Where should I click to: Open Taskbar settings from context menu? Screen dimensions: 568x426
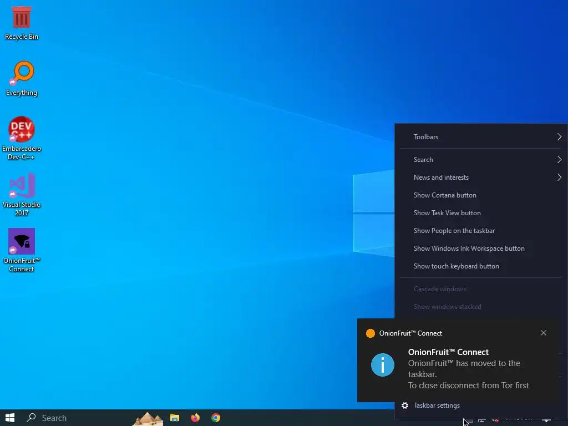click(481, 405)
